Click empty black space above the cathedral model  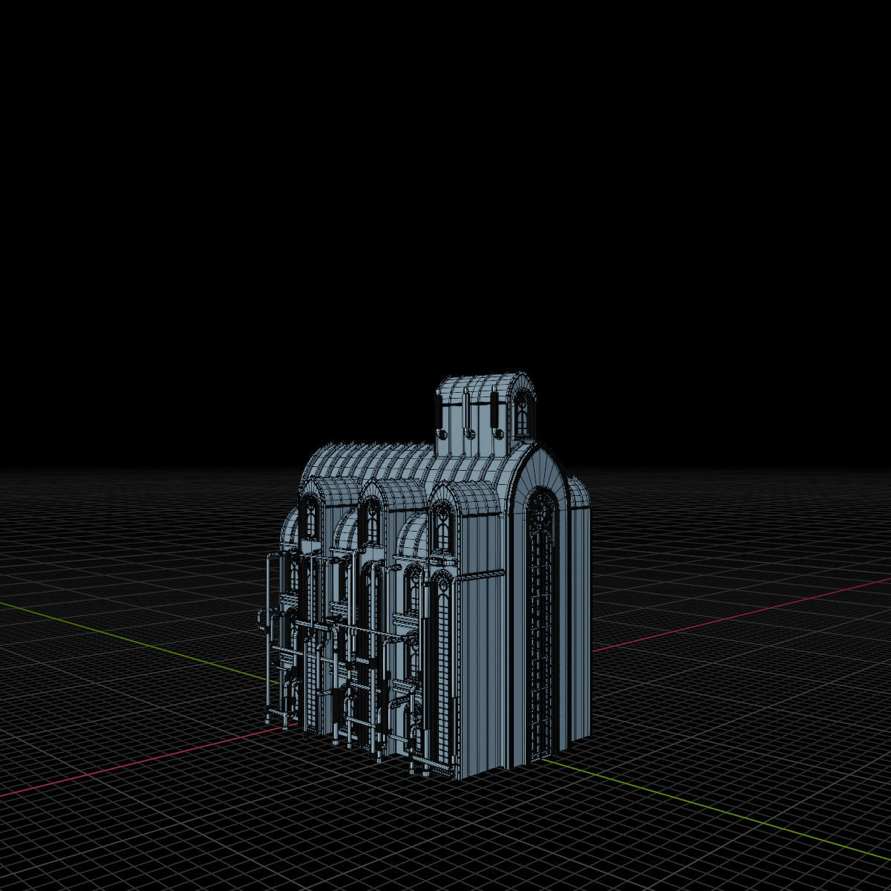pos(446,223)
